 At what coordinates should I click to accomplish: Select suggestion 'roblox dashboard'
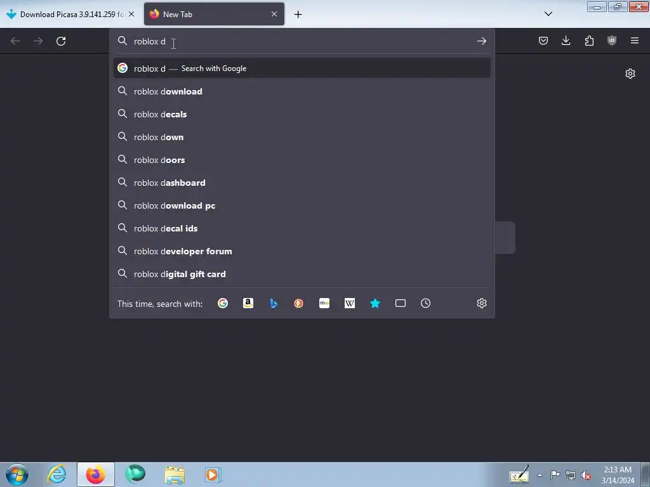(x=302, y=183)
